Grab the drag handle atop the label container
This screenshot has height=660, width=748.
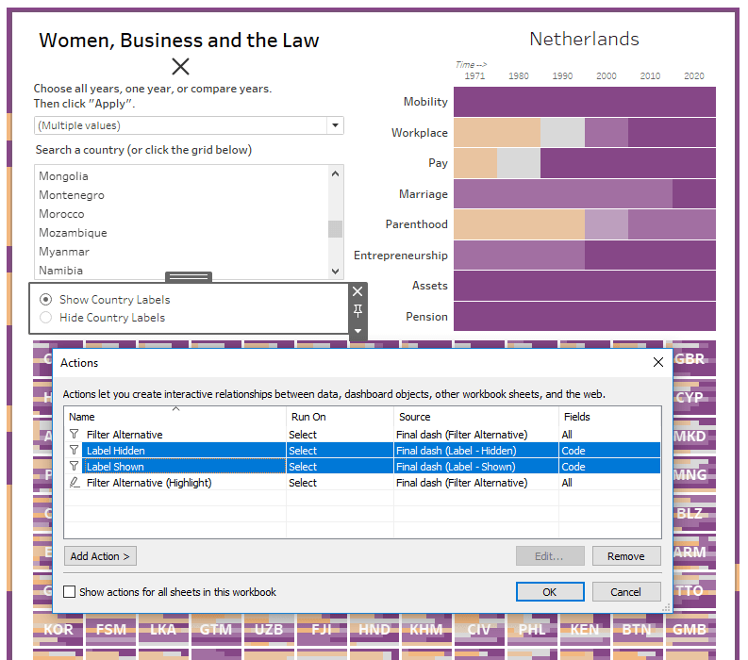click(x=189, y=277)
